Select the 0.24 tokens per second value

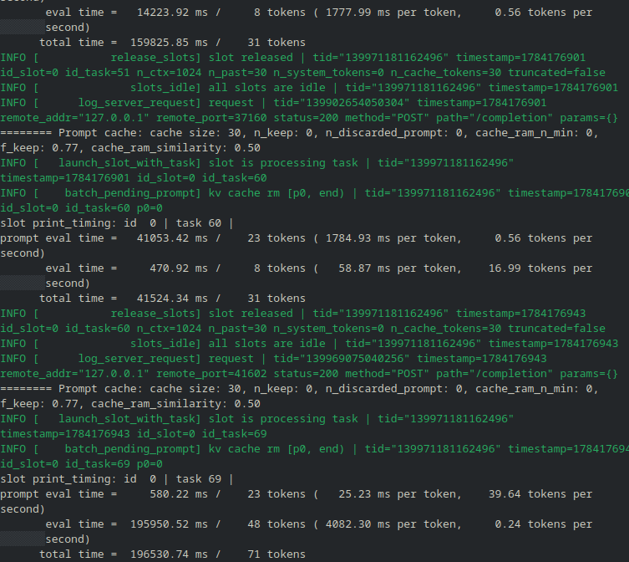[543, 524]
